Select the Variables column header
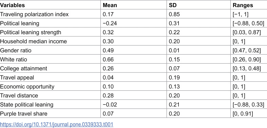The height and width of the screenshot is (128, 267). pos(13,5)
